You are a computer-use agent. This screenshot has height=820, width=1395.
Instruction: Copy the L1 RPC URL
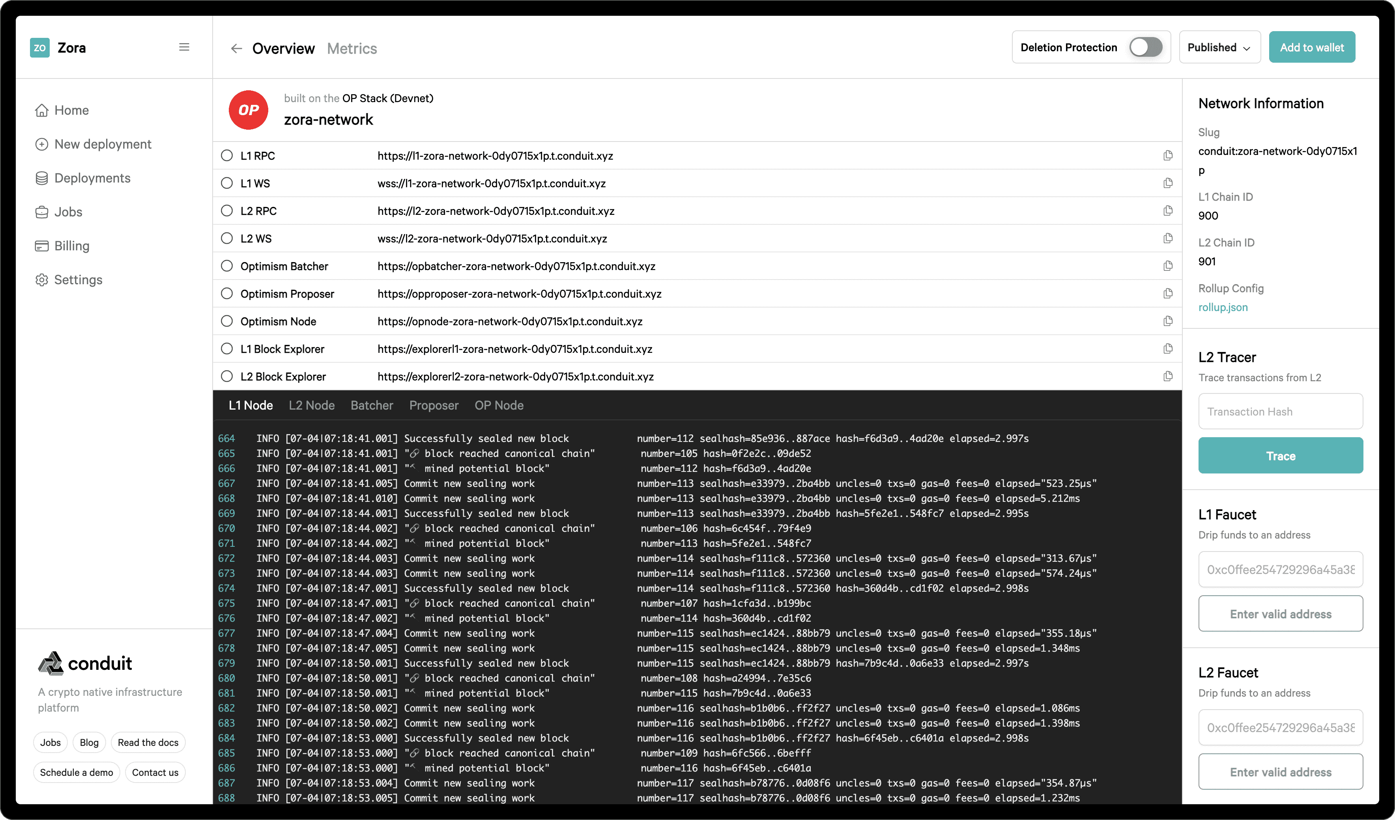[x=1167, y=155]
